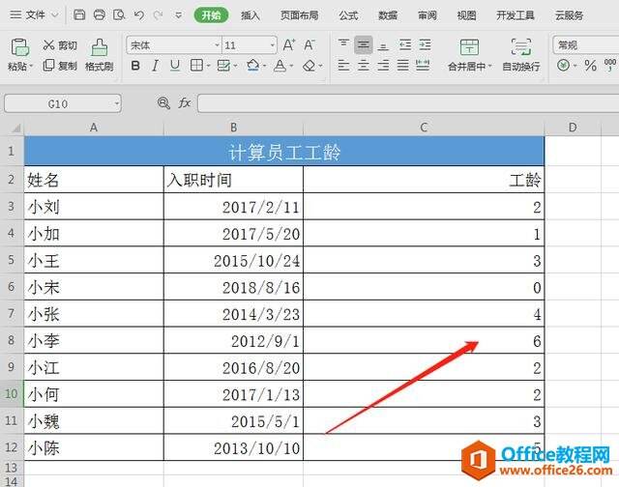Screen dimensions: 619x487
Task: Apply fill color bucket icon
Action: (252, 66)
